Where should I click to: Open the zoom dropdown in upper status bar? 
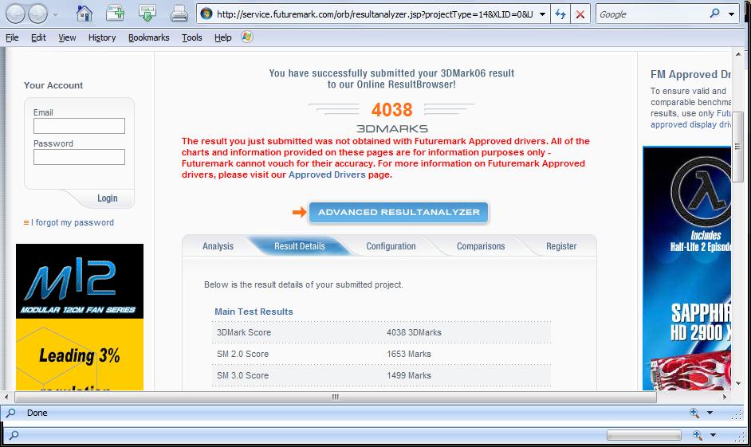tap(710, 413)
